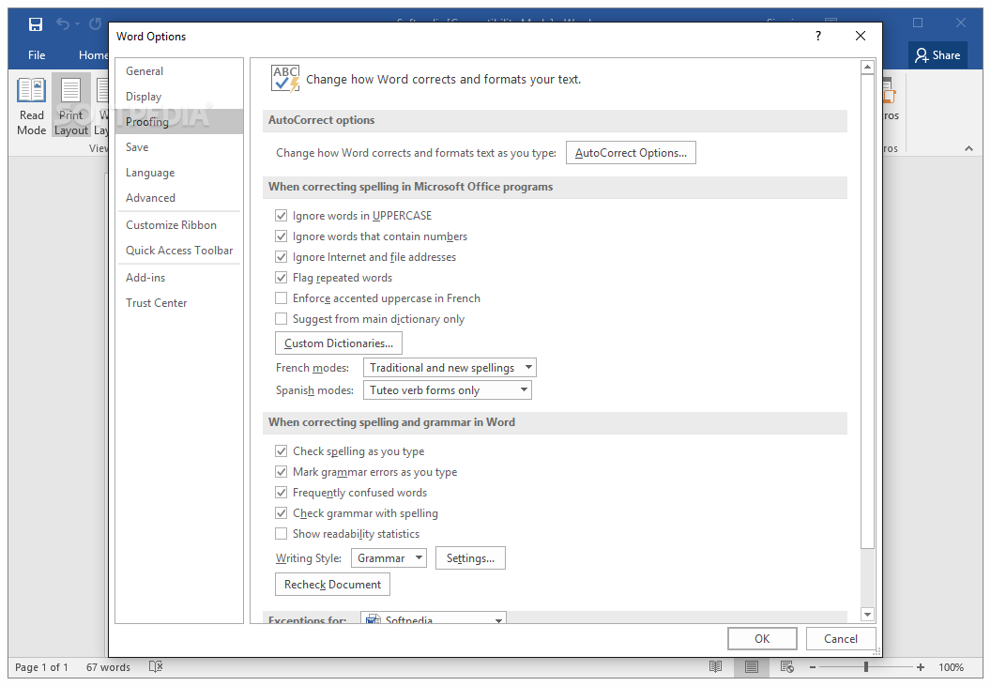
Task: Select the Proofing options category
Action: 179,122
